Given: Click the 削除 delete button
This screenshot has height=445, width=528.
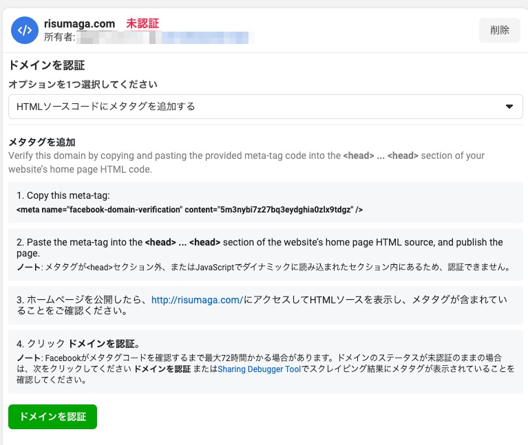Looking at the screenshot, I should (x=500, y=30).
